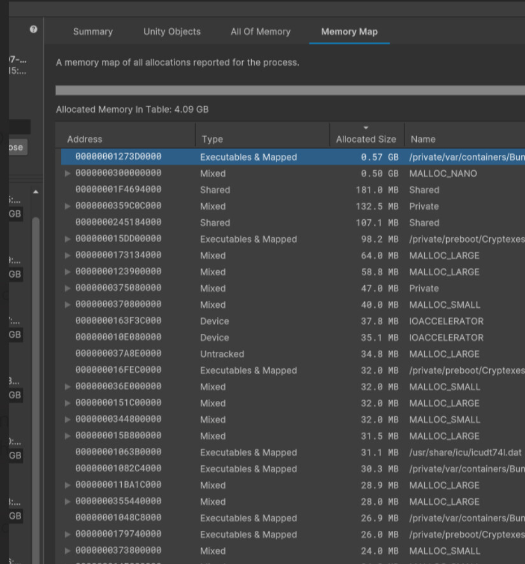Expand the MALLOC_NANO allocation row
Screen dimensions: 525x564
click(x=68, y=173)
